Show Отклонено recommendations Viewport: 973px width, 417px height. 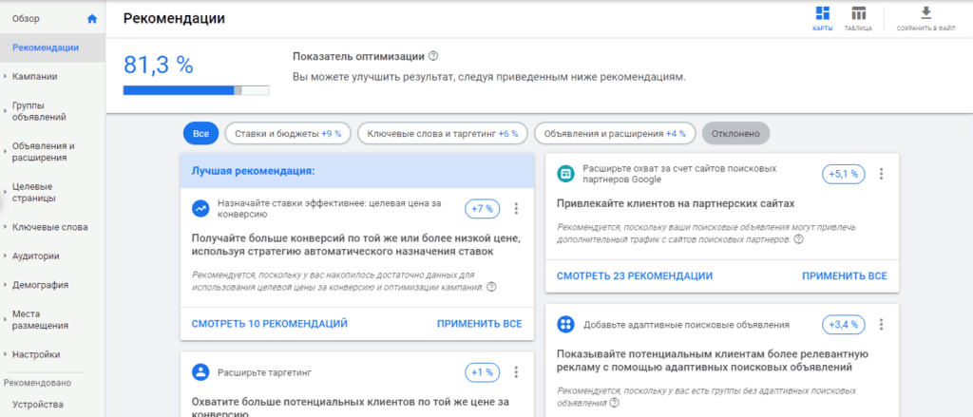(x=736, y=133)
